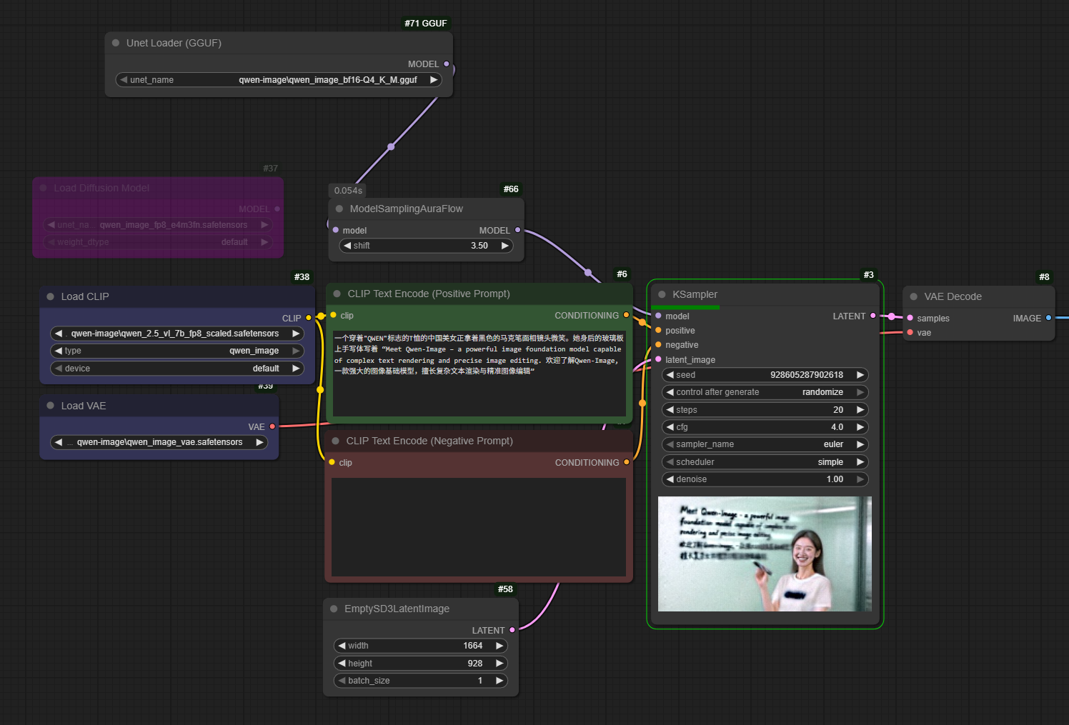Click the #71 GGUF badge
The height and width of the screenshot is (725, 1069).
426,24
